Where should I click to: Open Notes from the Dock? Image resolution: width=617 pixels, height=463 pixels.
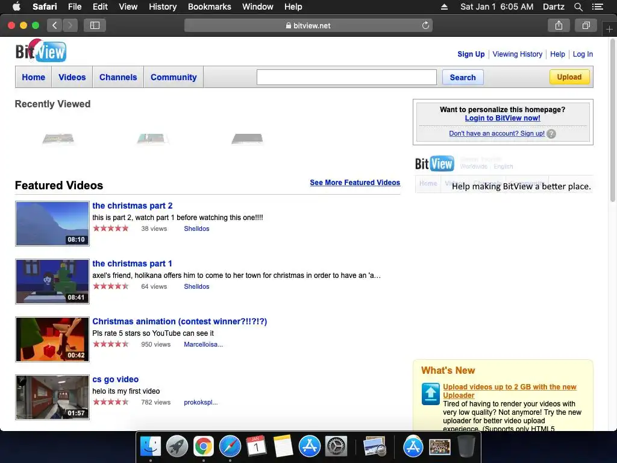pos(283,447)
